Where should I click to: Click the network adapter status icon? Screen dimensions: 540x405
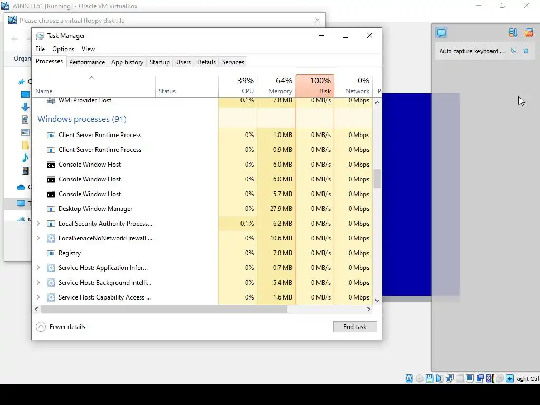(x=449, y=379)
